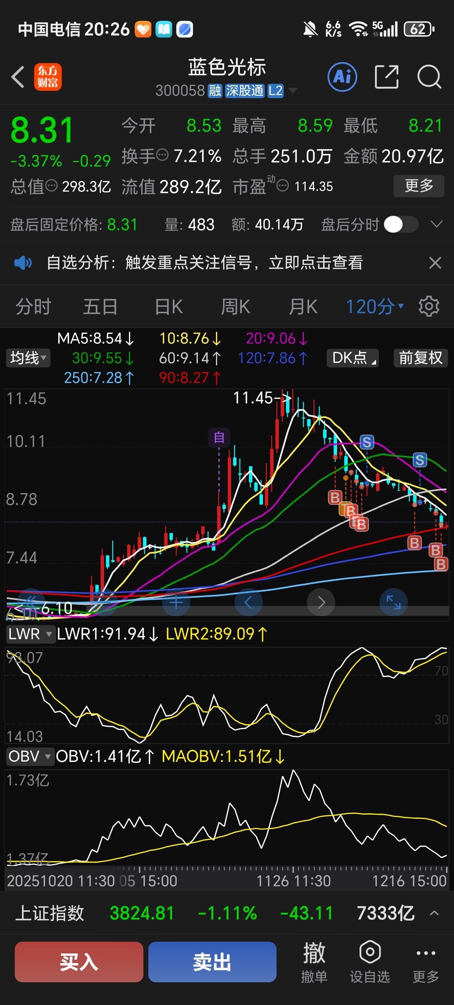
Task: Tap the silenced notification bell status icon
Action: [310, 29]
